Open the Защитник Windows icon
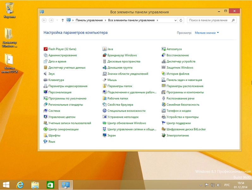Screen dimensions: 252x190 164,67
